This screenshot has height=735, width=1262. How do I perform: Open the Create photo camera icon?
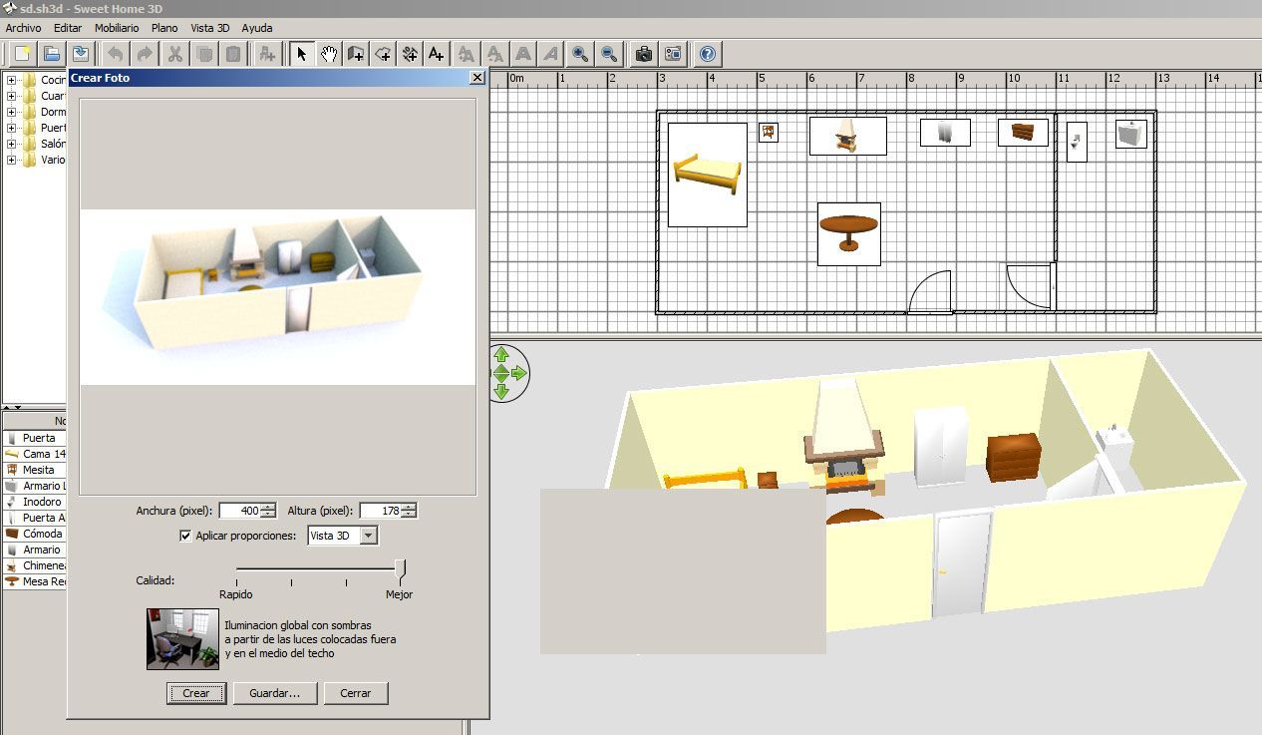[x=642, y=54]
